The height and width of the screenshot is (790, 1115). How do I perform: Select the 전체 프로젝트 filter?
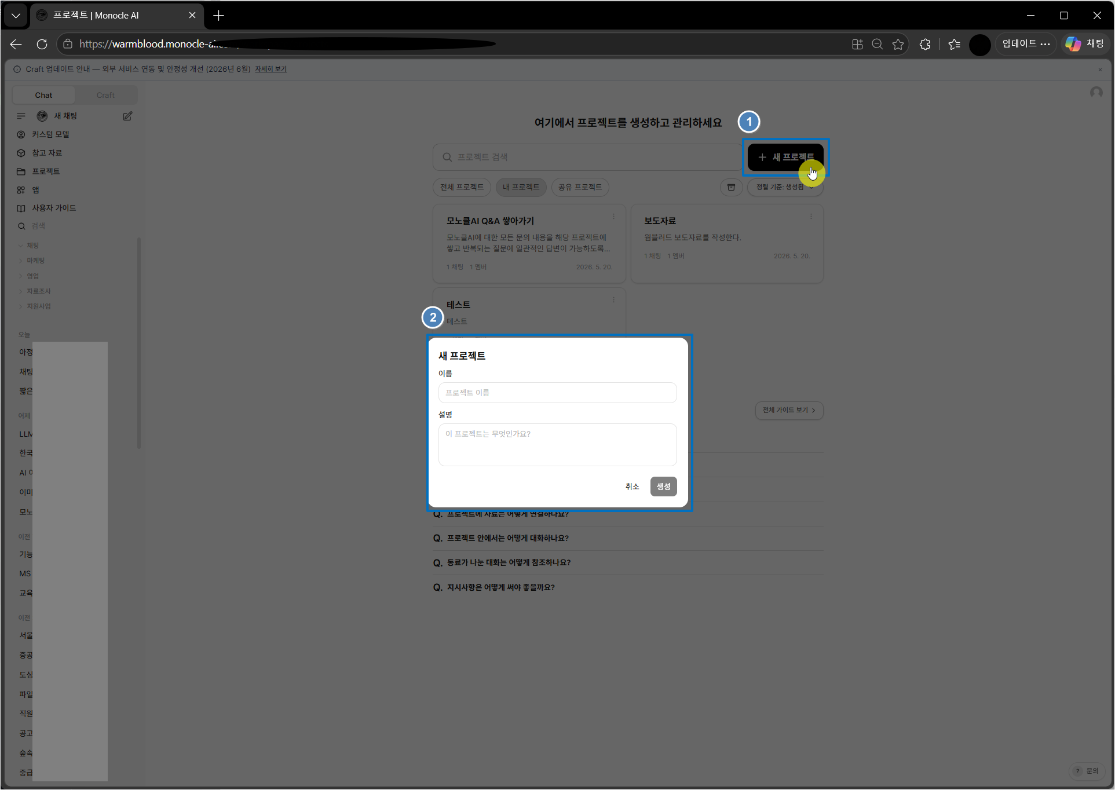(462, 187)
